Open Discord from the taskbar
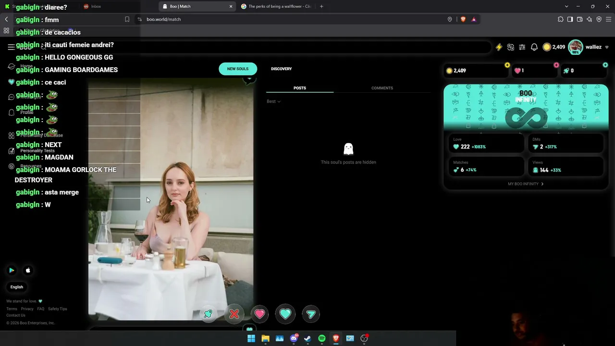Viewport: 615px width, 346px height. [294, 338]
